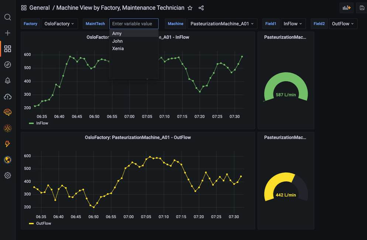Click the orange lightning bolt icon

point(7,144)
